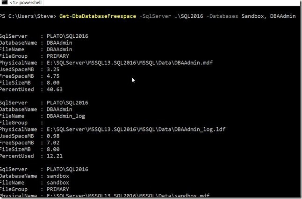The image size is (302, 199).
Task: Click the UsedSpaceMB value 3.25
Action: click(x=51, y=69)
